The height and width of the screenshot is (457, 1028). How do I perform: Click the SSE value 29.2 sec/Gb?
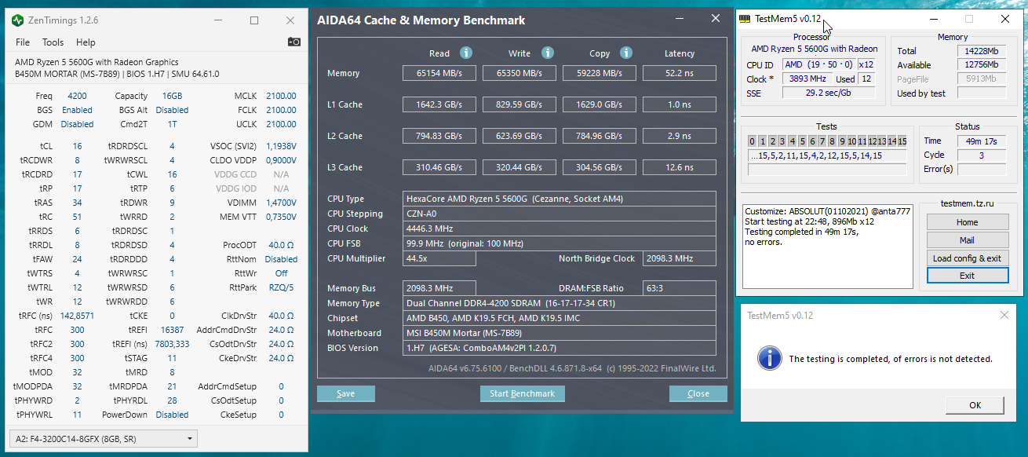829,93
